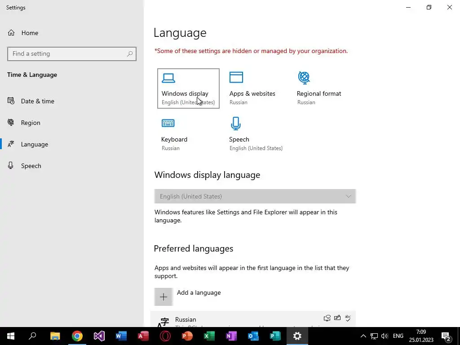Open Excel from taskbar
Screen dimensions: 460x345
coord(209,336)
